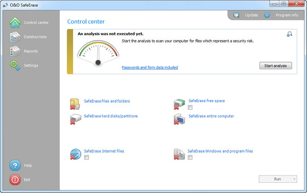Click the Control center home icon
The width and height of the screenshot is (307, 193).
[15, 22]
